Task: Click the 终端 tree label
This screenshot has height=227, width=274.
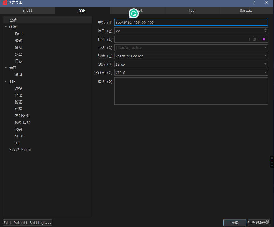Action: coord(13,27)
